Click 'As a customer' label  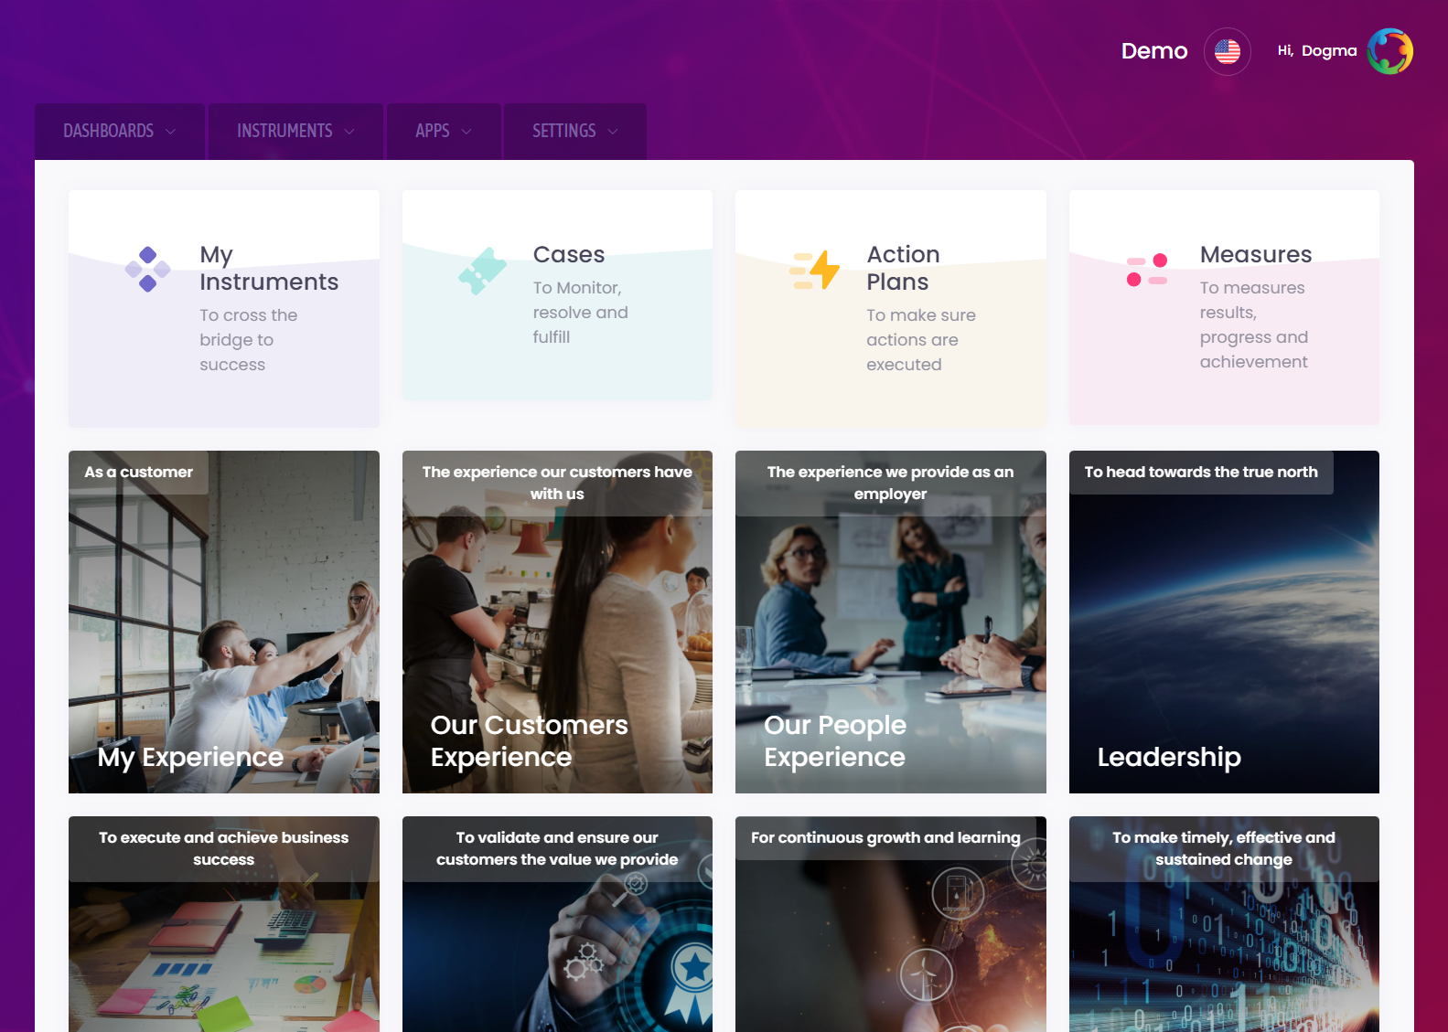[x=138, y=473]
